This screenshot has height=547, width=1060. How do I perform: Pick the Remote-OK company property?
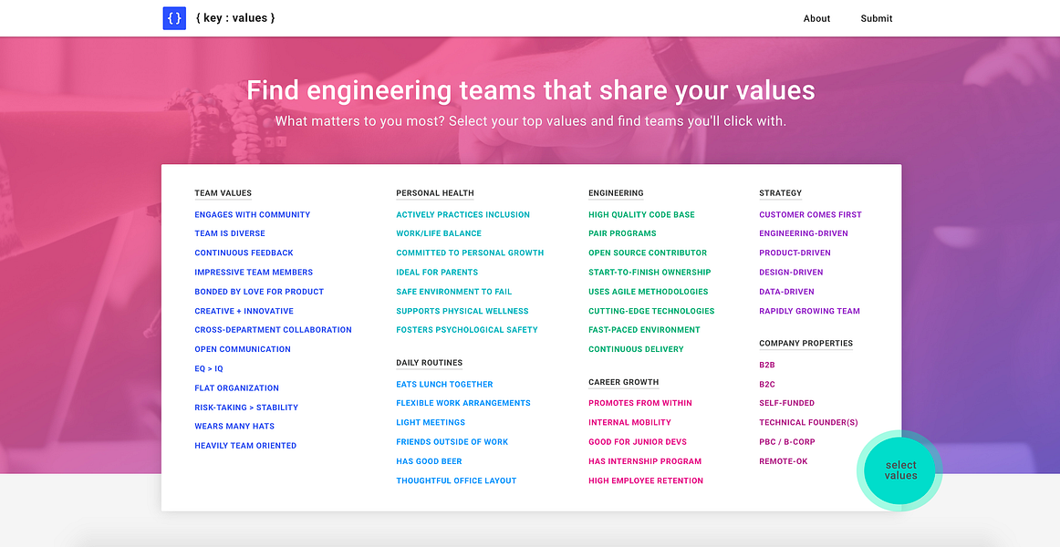click(x=783, y=460)
